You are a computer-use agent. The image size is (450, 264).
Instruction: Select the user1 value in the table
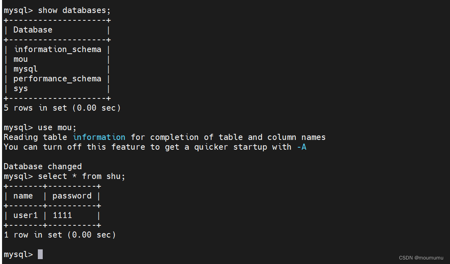[25, 215]
